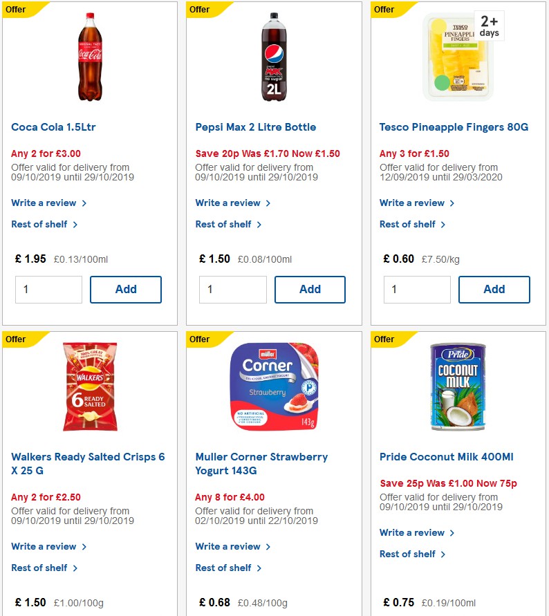Write a review for Pride Coconut Milk
The height and width of the screenshot is (616, 549).
[413, 532]
